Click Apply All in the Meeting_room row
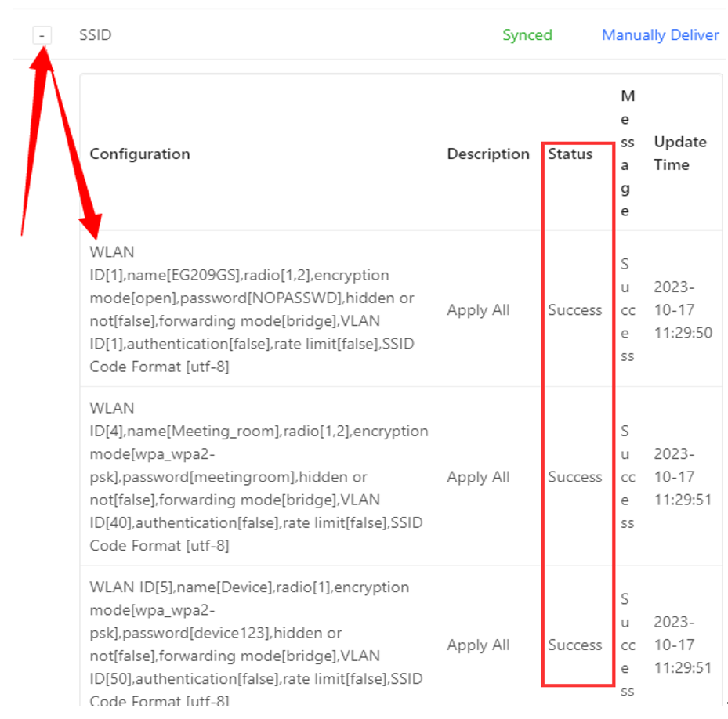 coord(478,477)
